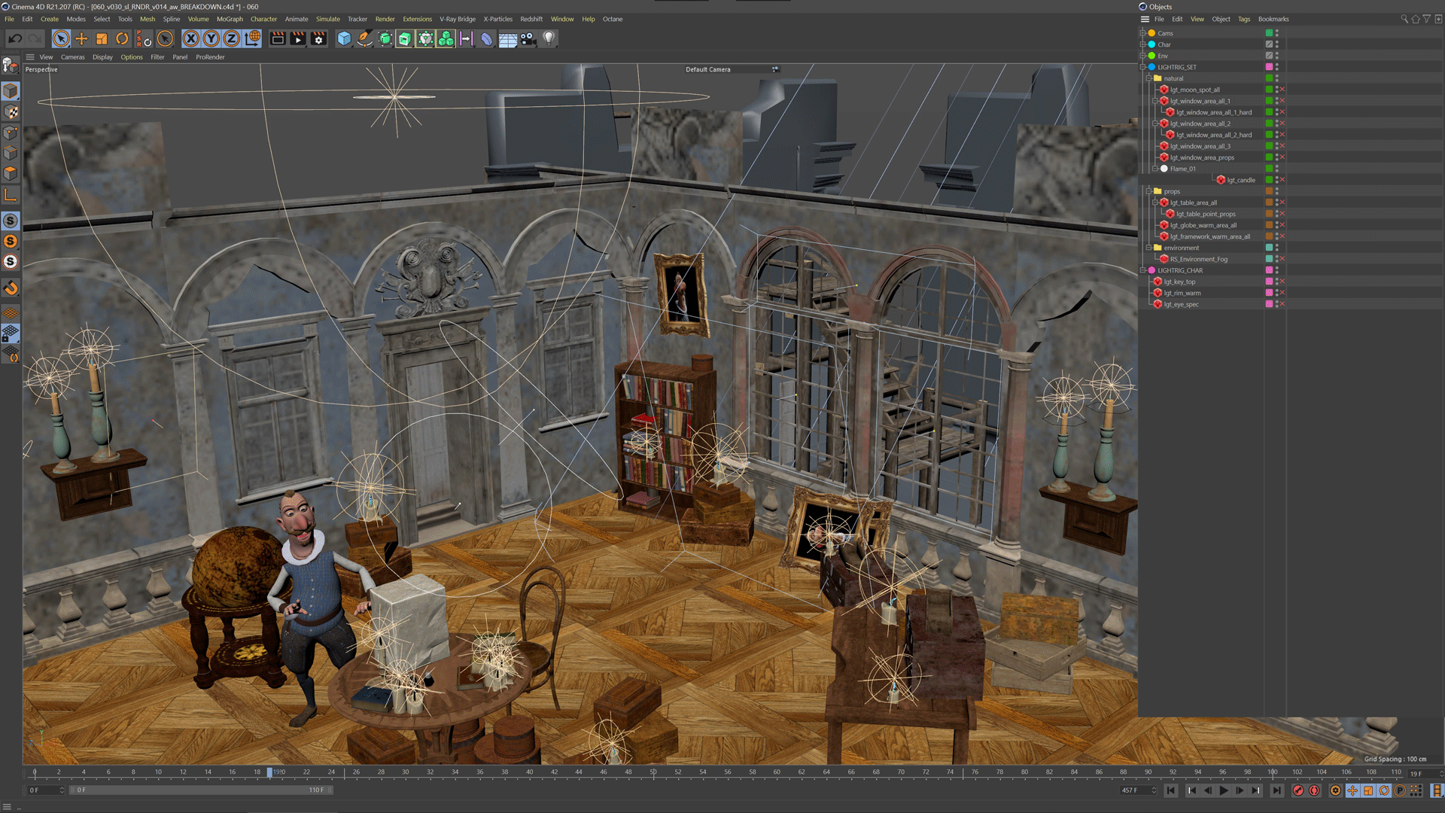Click the pink layer swatch of LIGHTRIG_SET
This screenshot has height=813, width=1445.
click(x=1269, y=67)
